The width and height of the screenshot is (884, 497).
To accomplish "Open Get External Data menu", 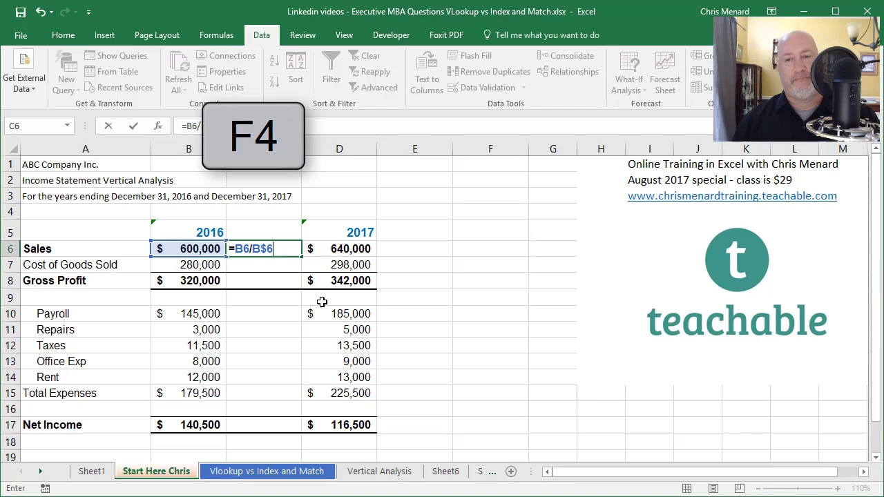I will click(24, 73).
